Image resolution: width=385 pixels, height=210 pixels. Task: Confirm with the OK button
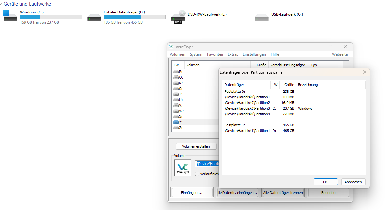coord(326,182)
